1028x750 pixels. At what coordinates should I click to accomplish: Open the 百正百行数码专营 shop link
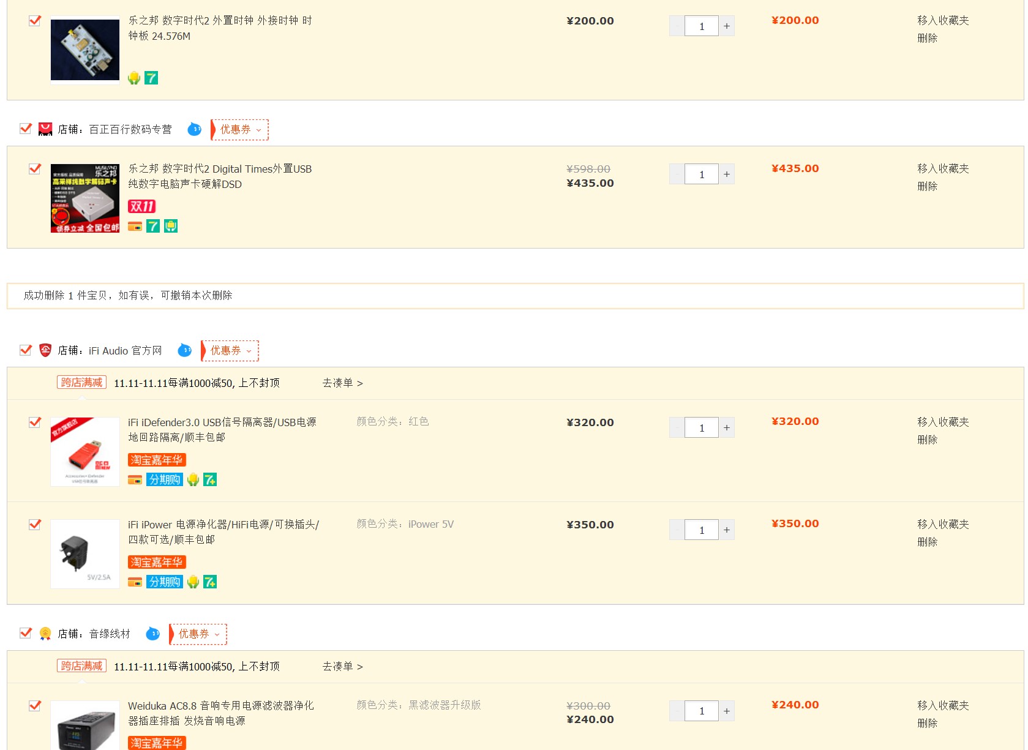[130, 130]
